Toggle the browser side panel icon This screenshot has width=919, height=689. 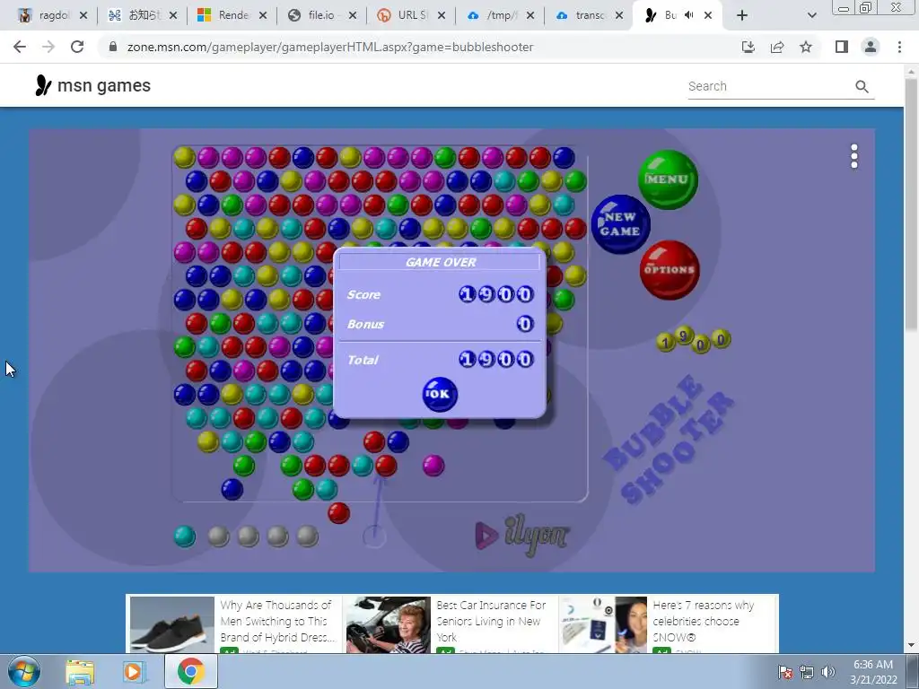pyautogui.click(x=842, y=47)
